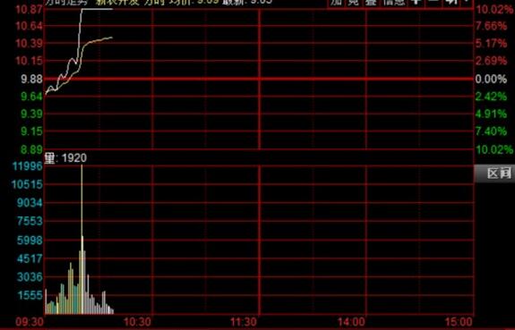Screen dimensions: 515x330
Task: Click the 竞 button in top toolbar
Action: [354, 3]
